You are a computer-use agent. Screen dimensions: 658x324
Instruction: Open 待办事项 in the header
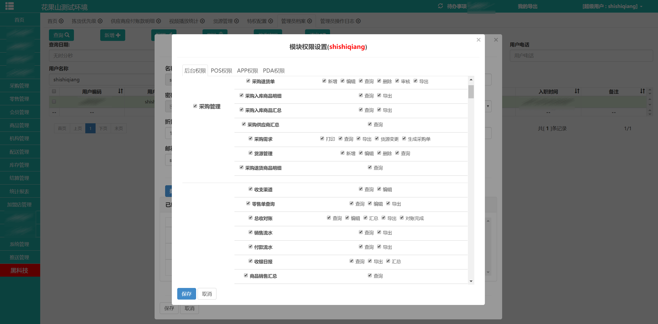point(457,6)
